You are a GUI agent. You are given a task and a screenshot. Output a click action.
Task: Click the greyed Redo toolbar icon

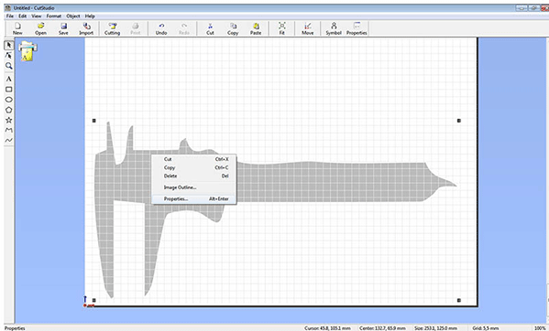click(184, 28)
